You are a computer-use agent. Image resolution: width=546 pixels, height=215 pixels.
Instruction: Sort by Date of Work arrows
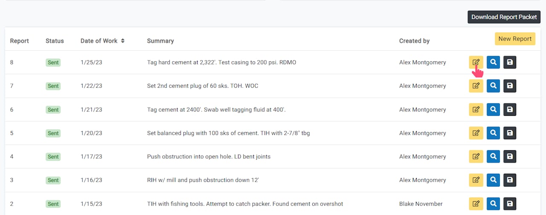pos(122,41)
